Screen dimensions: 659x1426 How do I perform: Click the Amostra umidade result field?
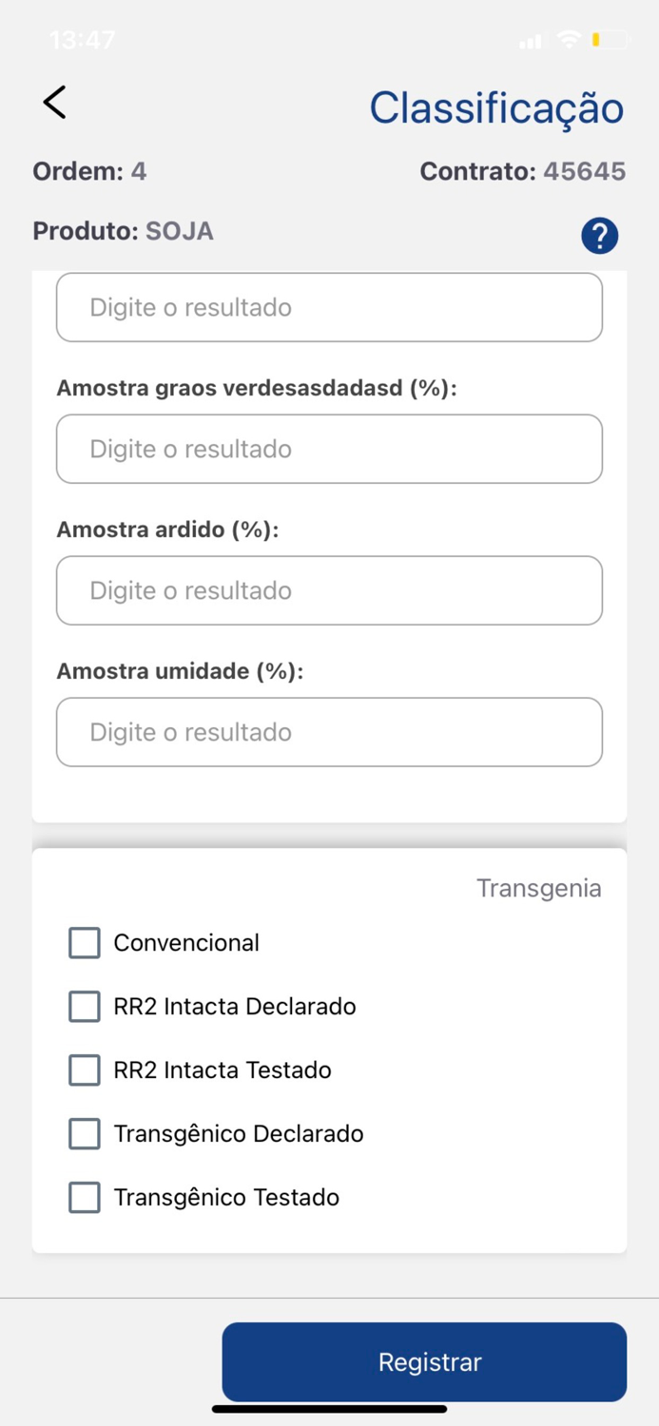coord(329,732)
